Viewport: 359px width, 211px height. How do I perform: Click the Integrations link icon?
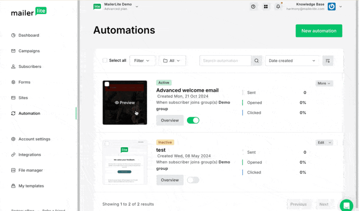click(13, 155)
